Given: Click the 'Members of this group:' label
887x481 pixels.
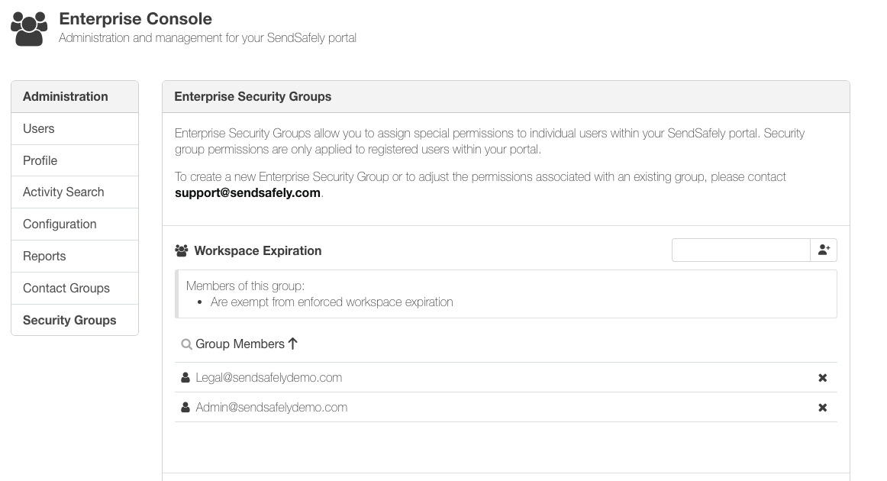Looking at the screenshot, I should 246,286.
